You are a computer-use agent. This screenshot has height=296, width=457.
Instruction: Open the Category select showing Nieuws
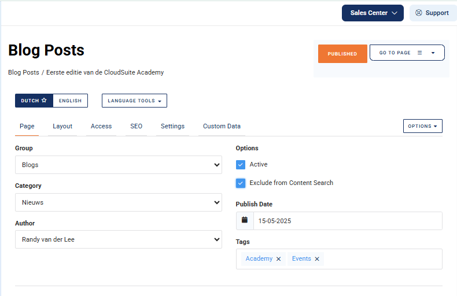point(119,202)
